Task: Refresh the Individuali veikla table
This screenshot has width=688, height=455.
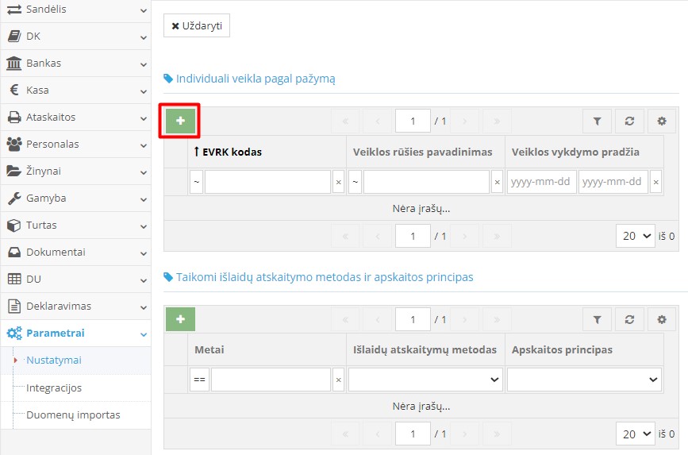Action: (629, 121)
